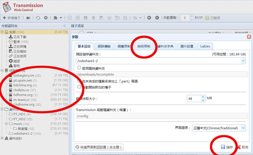The height and width of the screenshot is (155, 253).
Task: Toggle auto start newly added torrents checkbox
Action: [79, 87]
